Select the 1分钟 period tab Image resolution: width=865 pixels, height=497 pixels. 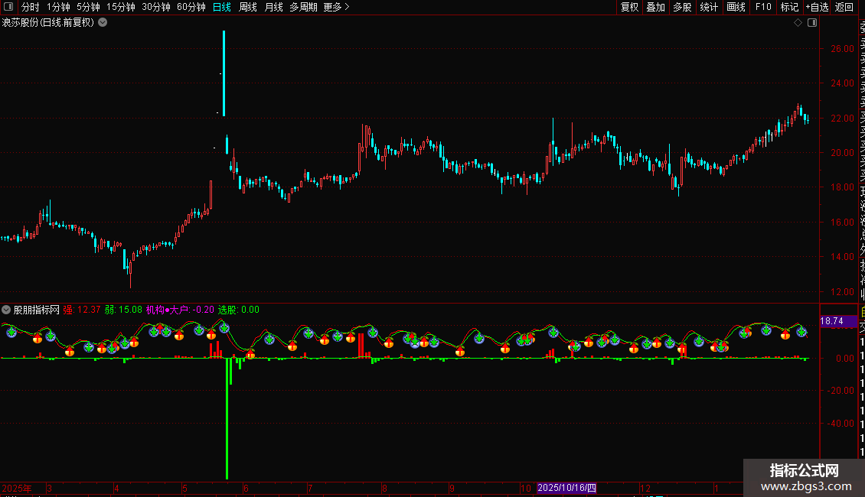58,7
